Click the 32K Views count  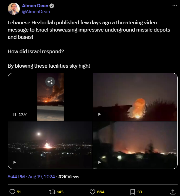tap(69, 177)
